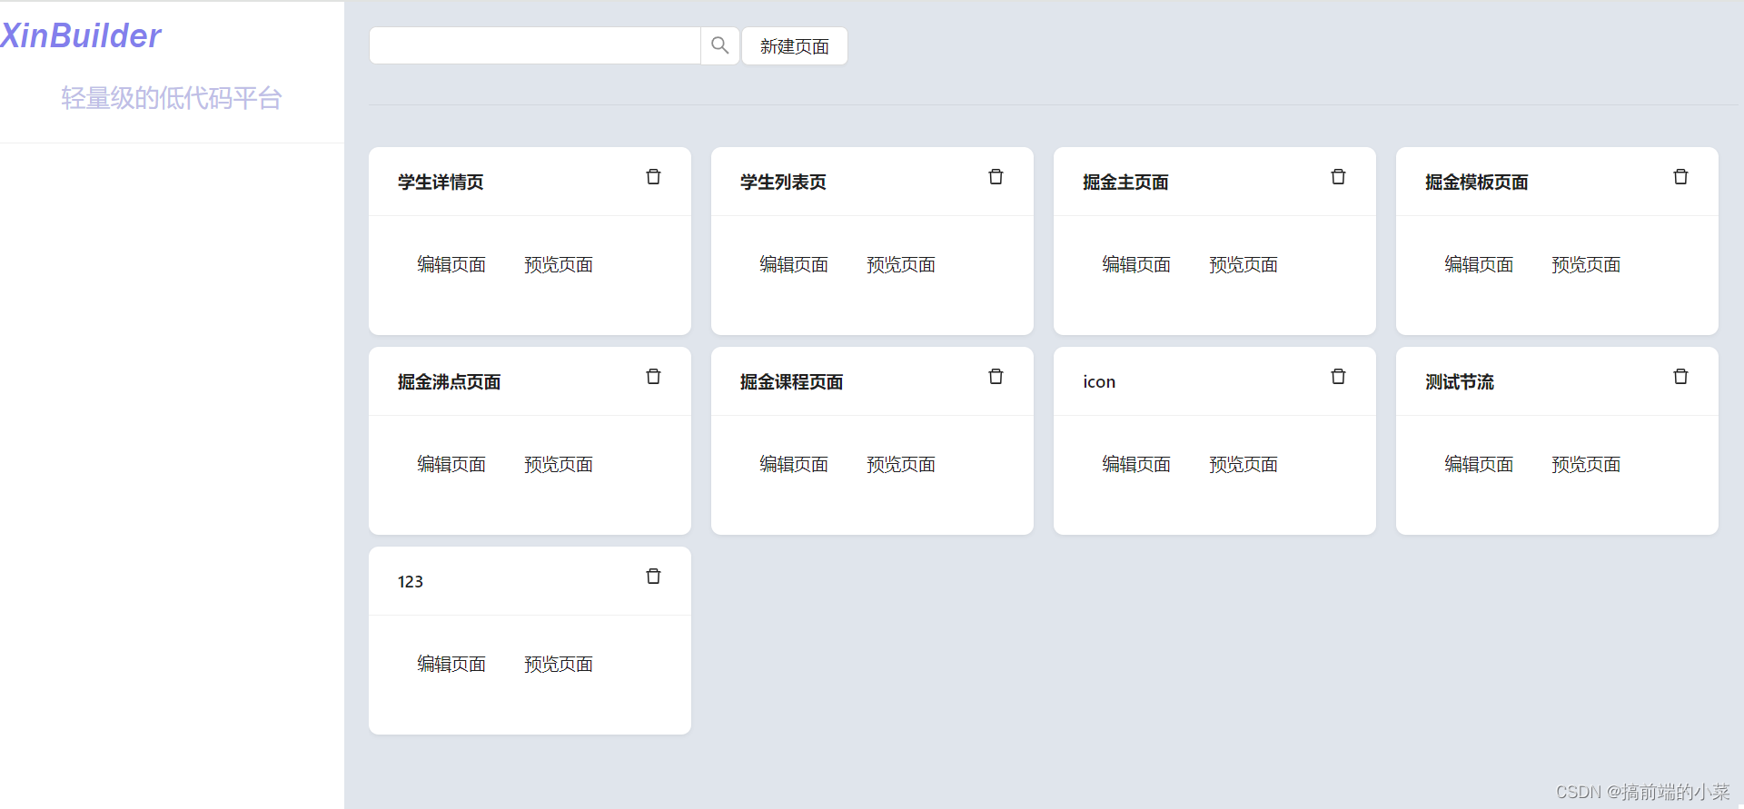
Task: Delete the 测试节流 card via trash icon
Action: tap(1680, 377)
